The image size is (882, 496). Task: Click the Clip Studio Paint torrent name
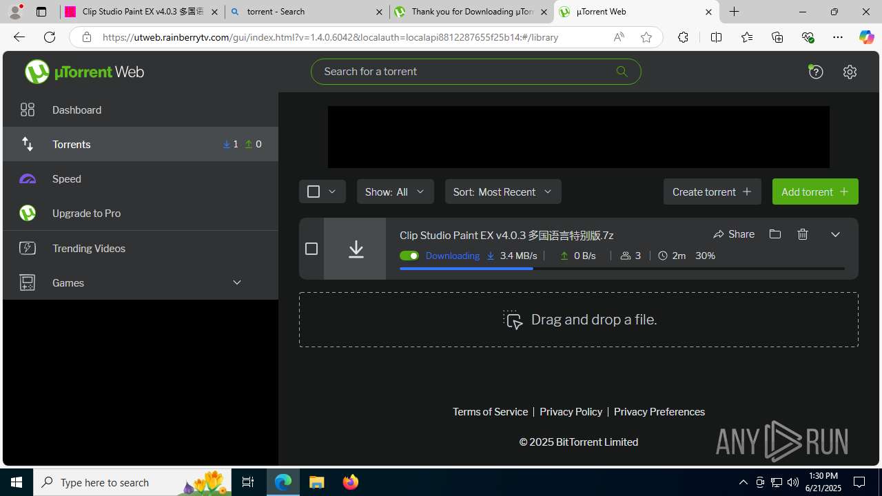[x=506, y=235]
